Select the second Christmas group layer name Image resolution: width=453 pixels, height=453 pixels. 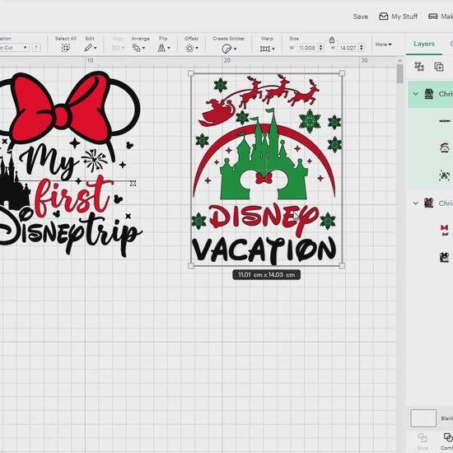(x=446, y=203)
